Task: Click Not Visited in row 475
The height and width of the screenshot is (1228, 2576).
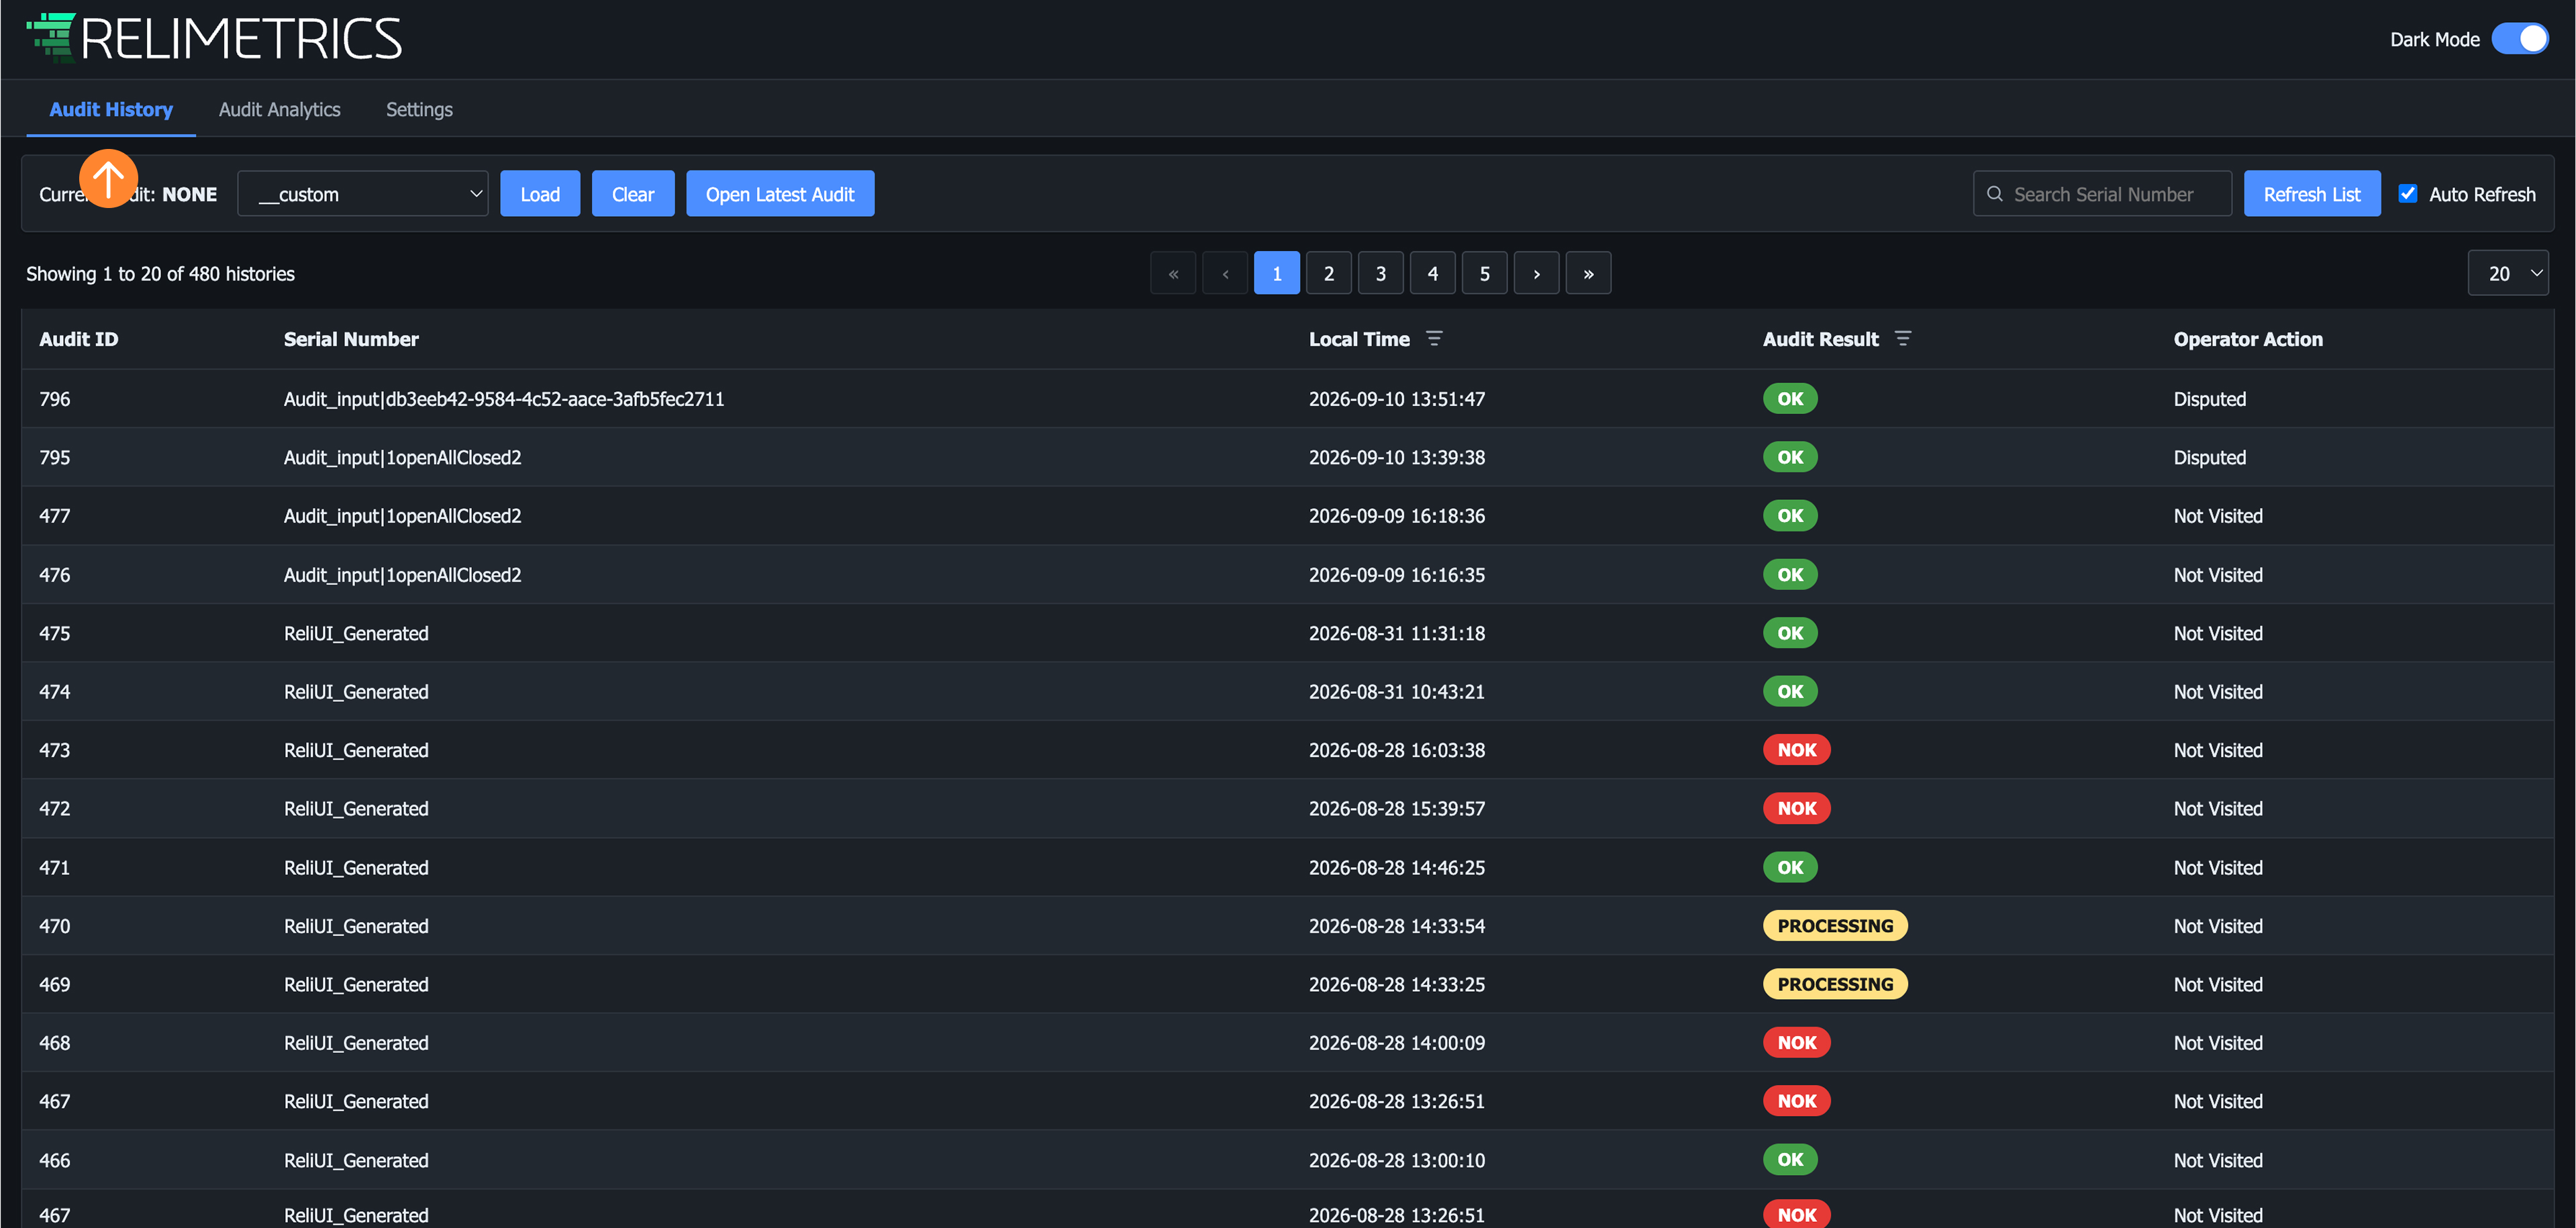Action: point(2218,633)
